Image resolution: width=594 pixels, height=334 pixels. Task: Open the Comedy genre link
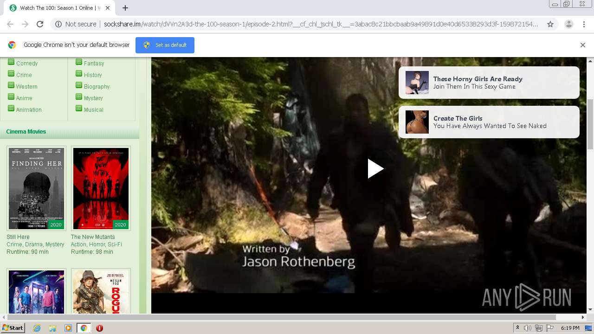pyautogui.click(x=27, y=64)
